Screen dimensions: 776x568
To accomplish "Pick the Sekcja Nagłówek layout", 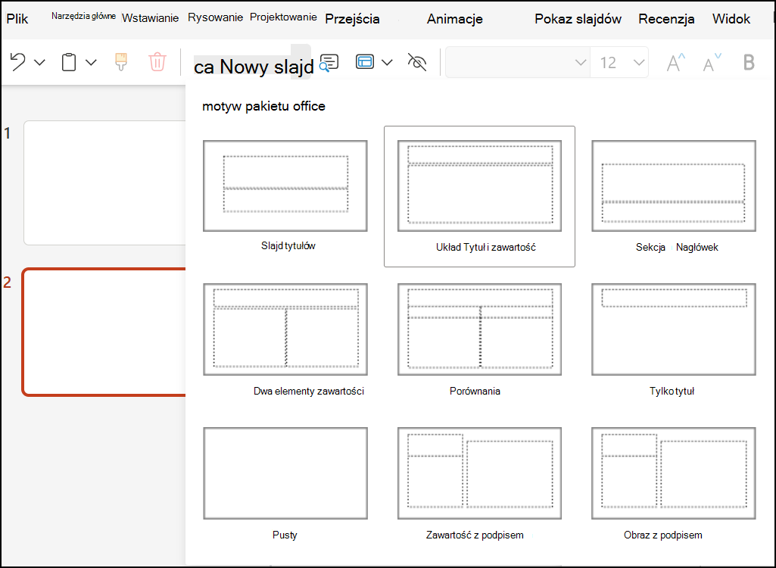I will (674, 186).
